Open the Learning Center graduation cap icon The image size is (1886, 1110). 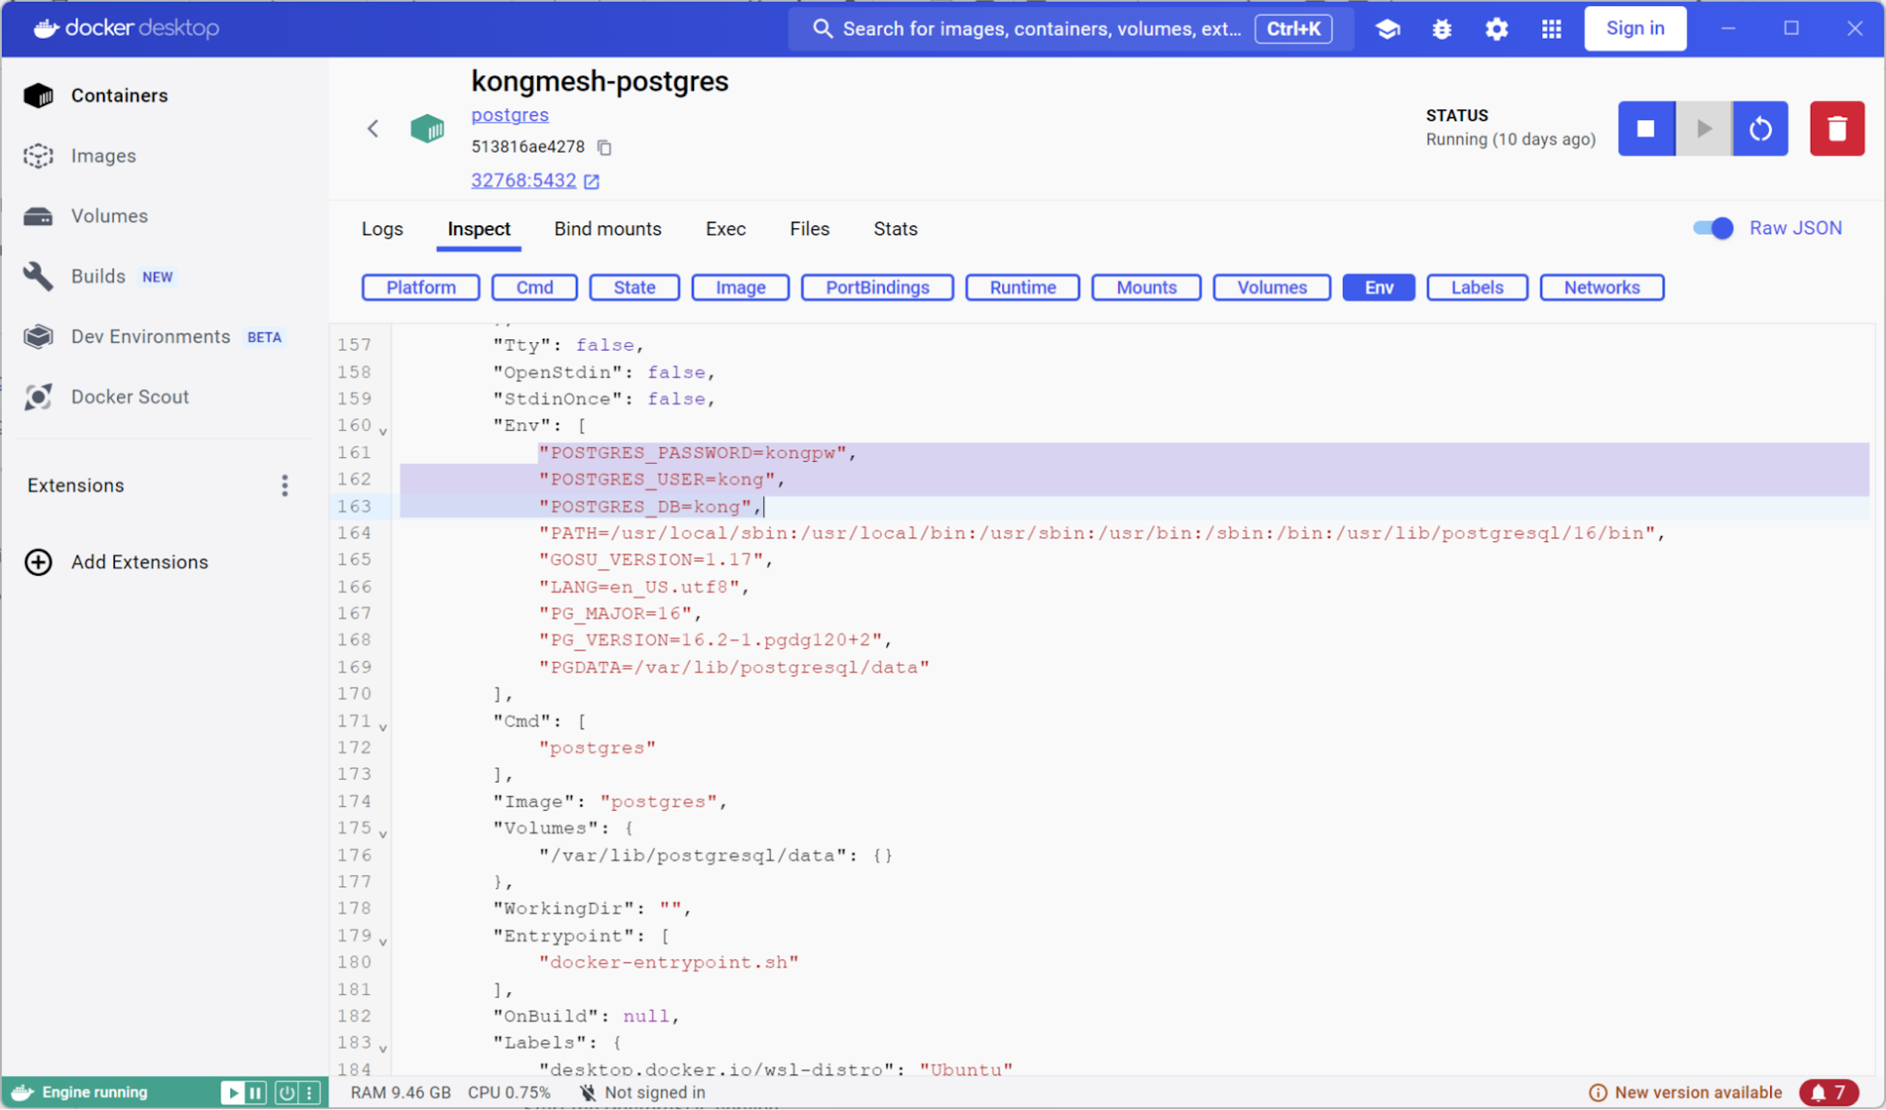[x=1387, y=29]
